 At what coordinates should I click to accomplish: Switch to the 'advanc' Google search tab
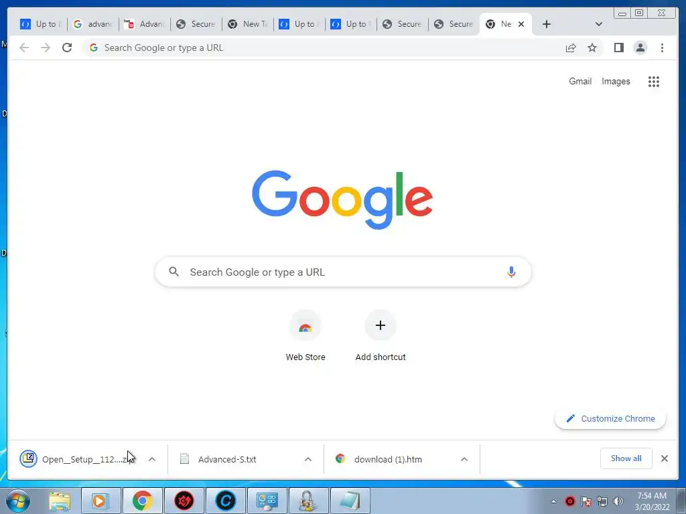(x=92, y=24)
